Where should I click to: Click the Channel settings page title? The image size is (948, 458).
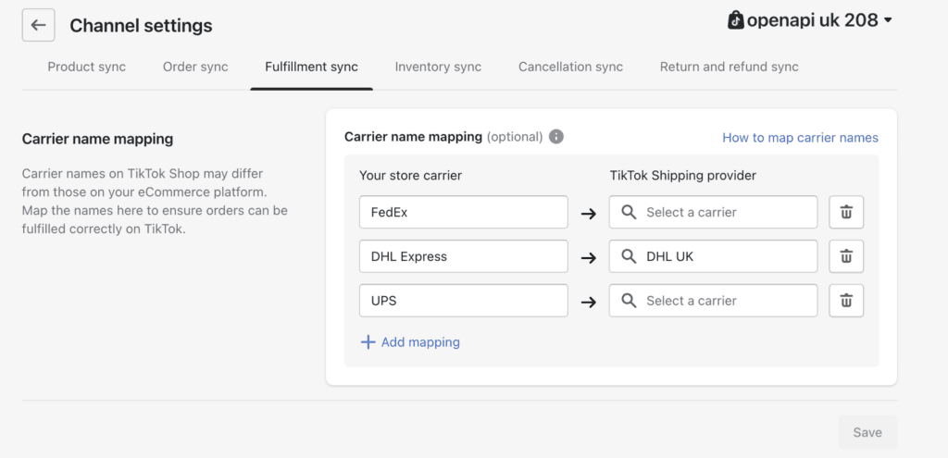(141, 26)
